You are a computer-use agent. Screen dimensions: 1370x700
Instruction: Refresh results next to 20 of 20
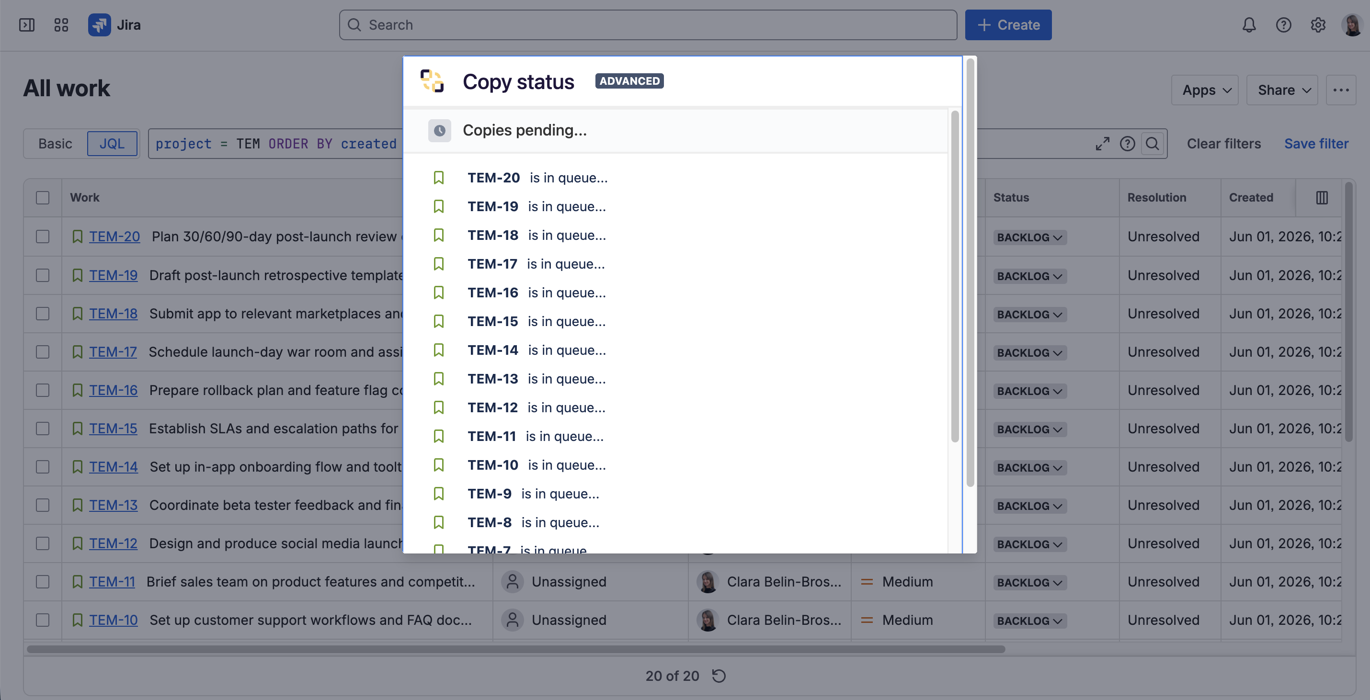[x=719, y=676]
